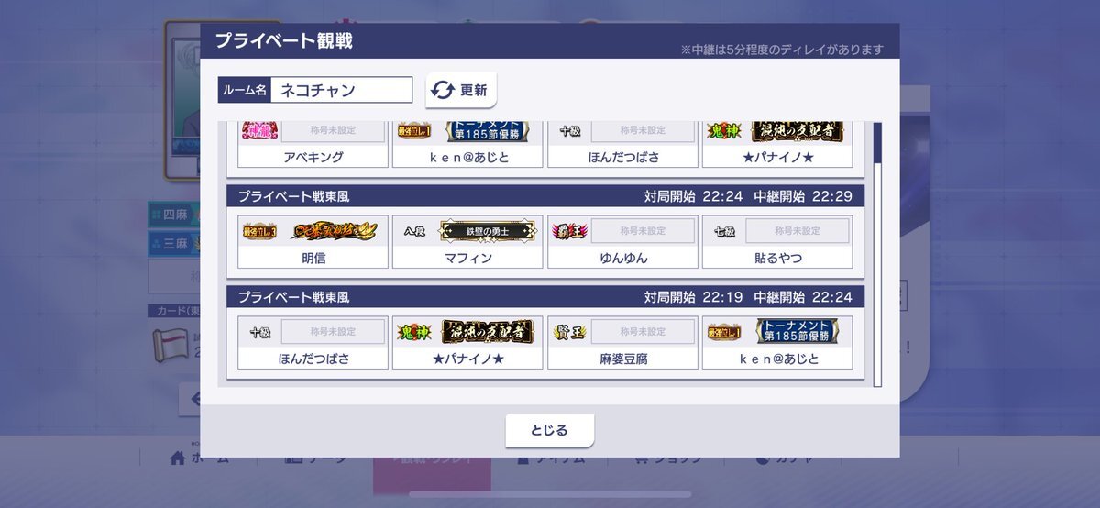This screenshot has height=508, width=1100.
Task: Click the とじる close button
Action: click(x=550, y=430)
